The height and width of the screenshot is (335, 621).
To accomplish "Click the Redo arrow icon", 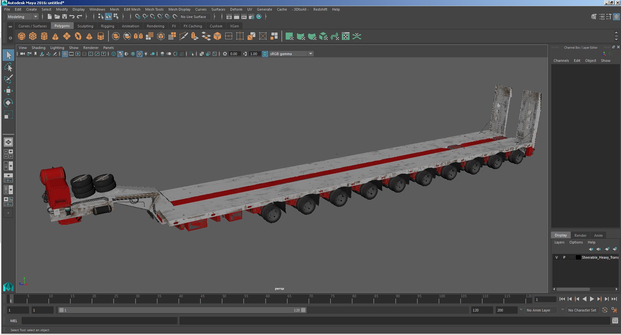I will point(79,16).
